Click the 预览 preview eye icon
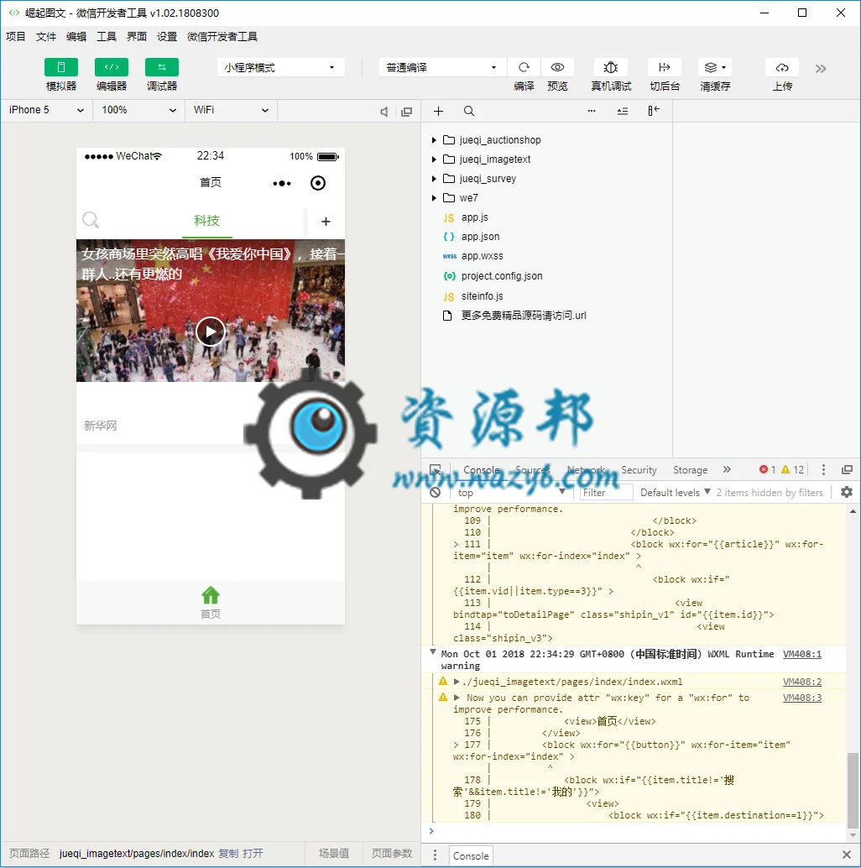Screen dimensions: 861x868 [557, 67]
